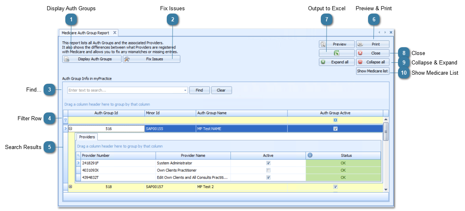Sort providers by Active column
The width and height of the screenshot is (465, 211).
click(268, 156)
